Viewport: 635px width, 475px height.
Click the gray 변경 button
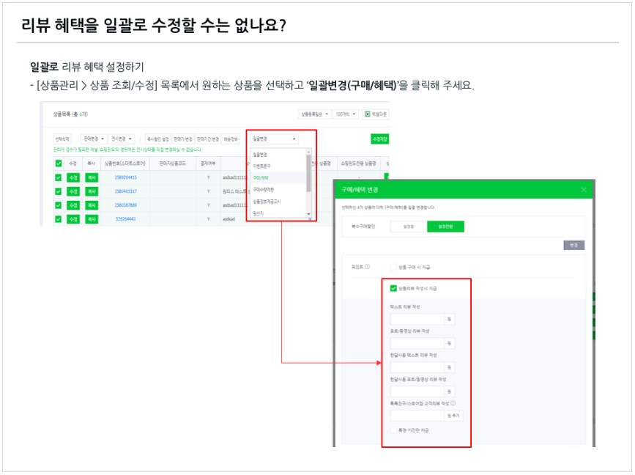tap(574, 245)
